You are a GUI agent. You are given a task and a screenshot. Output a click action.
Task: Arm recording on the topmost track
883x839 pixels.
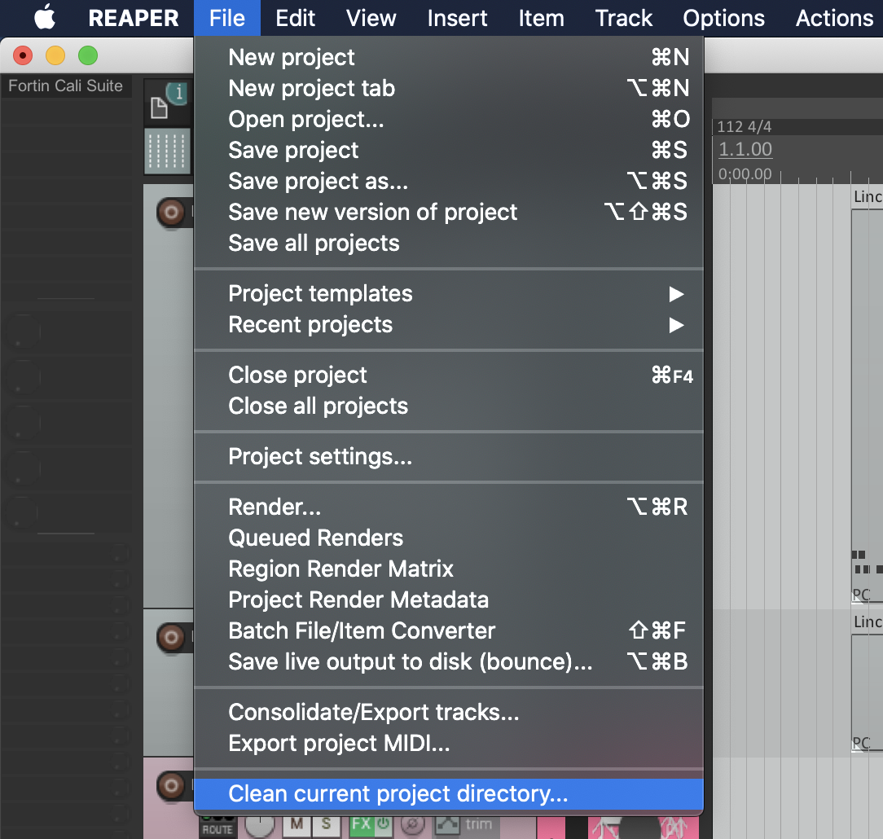tap(171, 213)
